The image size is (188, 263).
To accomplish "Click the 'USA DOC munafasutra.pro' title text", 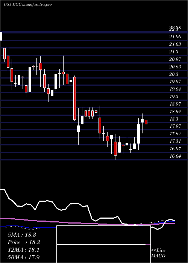I will coord(28,5).
